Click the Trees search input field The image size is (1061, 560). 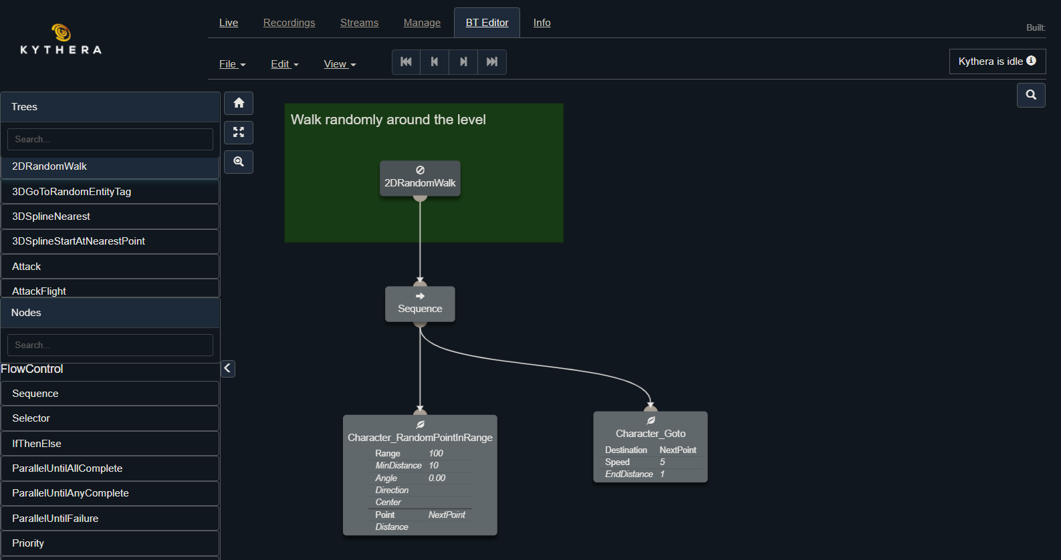[110, 139]
